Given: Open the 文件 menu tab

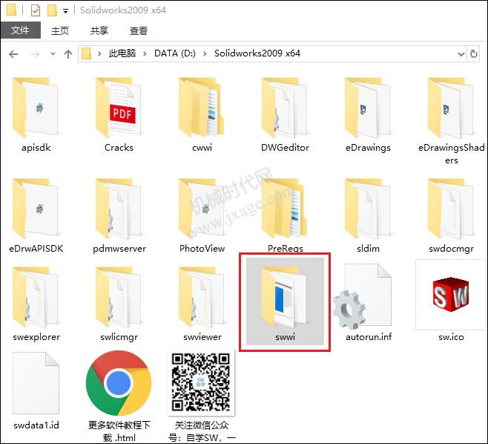Looking at the screenshot, I should click(21, 30).
